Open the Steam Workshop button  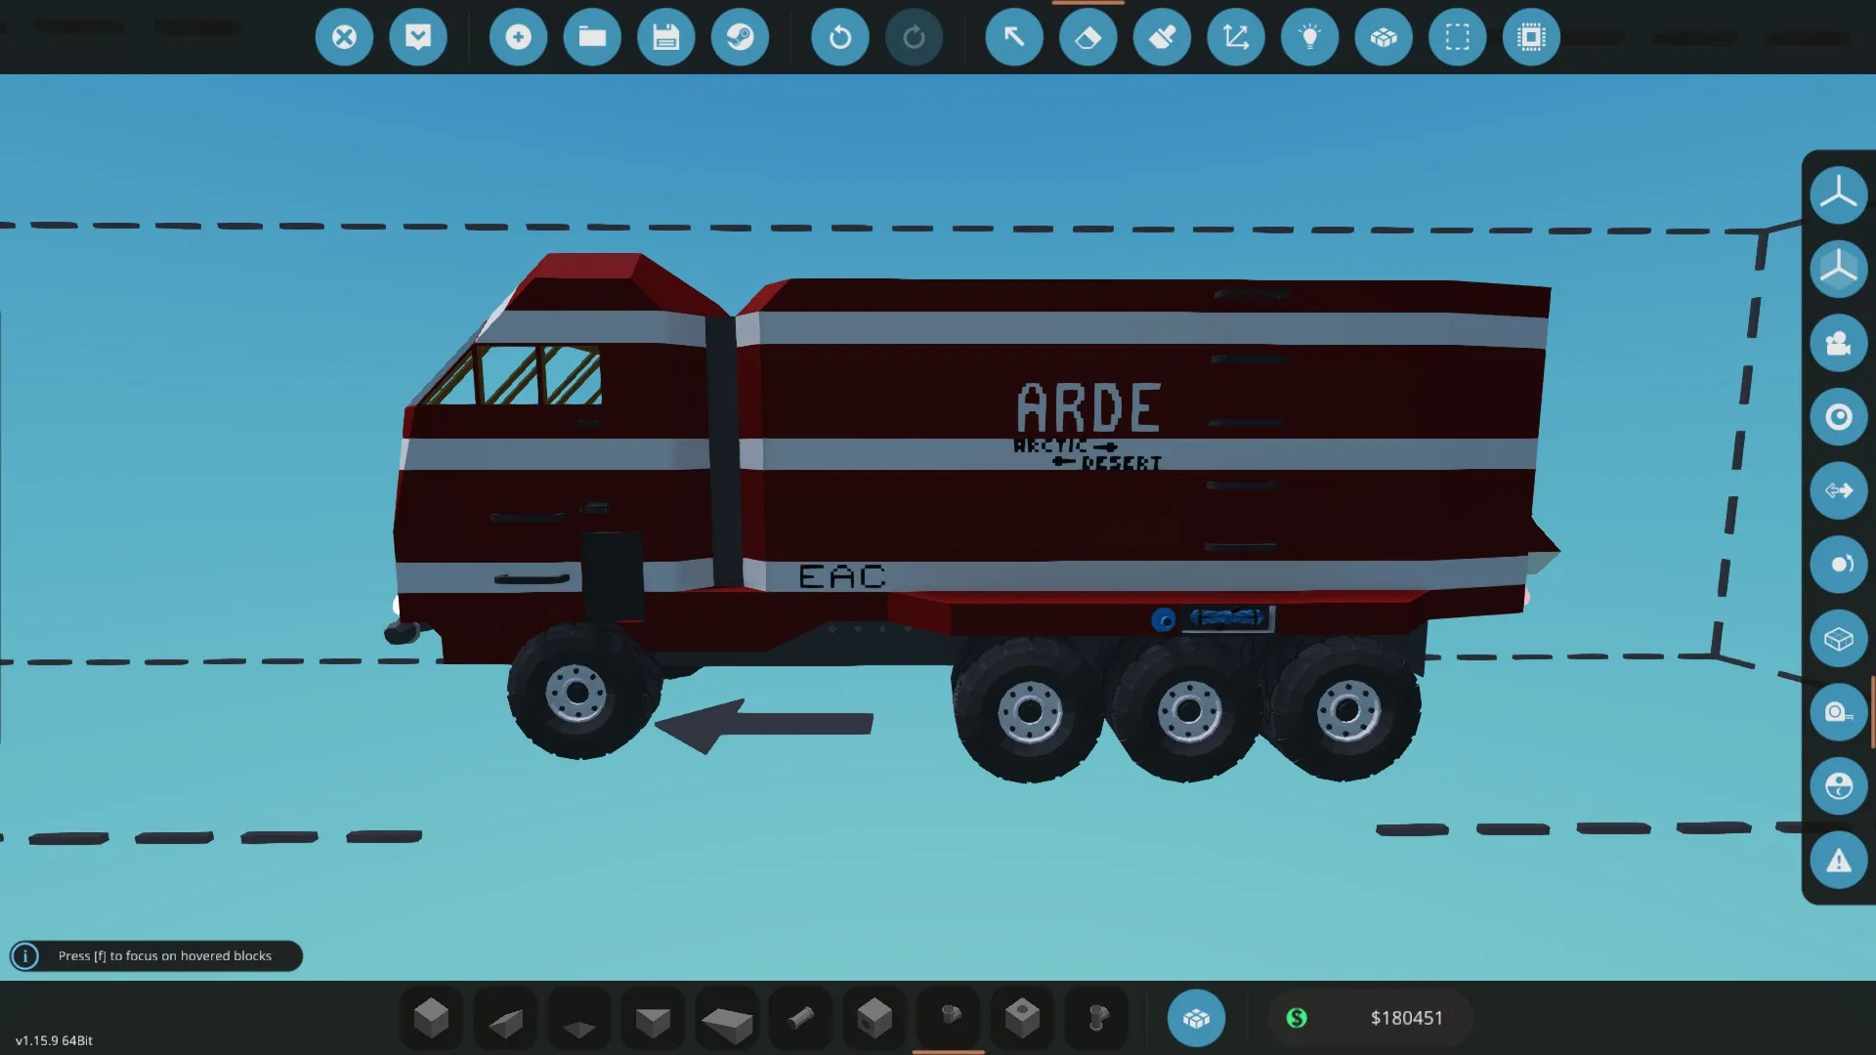click(x=740, y=37)
